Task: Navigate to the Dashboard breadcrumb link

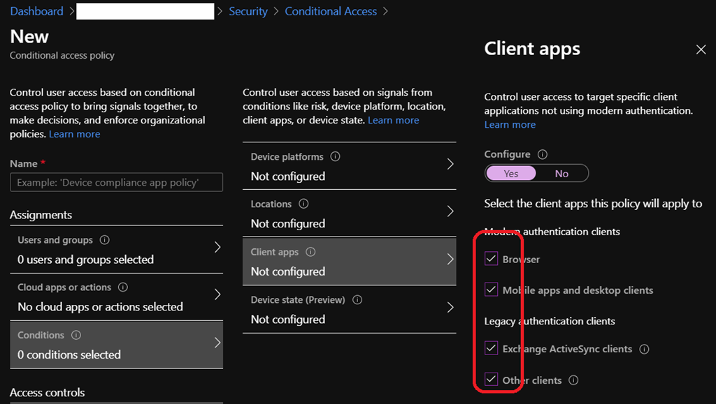Action: [36, 11]
